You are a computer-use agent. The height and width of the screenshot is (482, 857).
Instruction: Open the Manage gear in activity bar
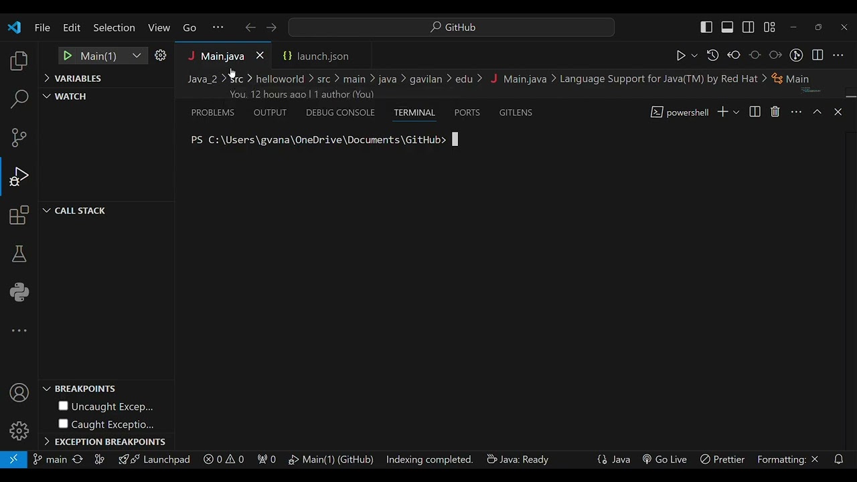coord(19,430)
